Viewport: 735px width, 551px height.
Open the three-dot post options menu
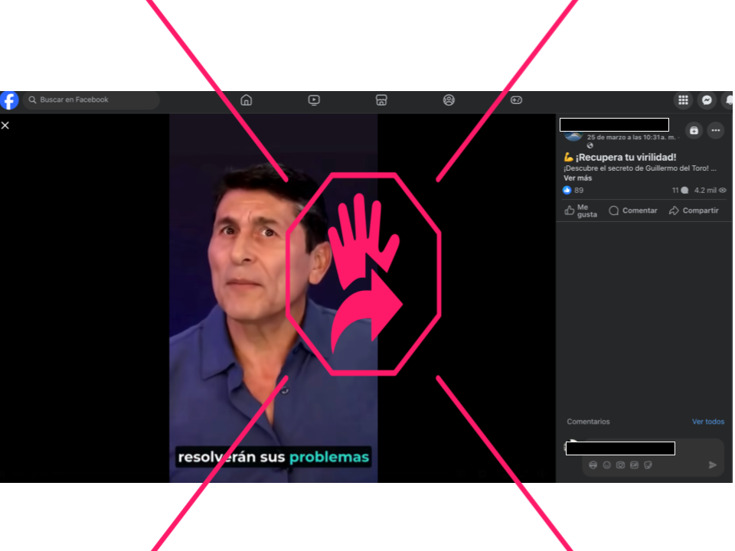[715, 130]
